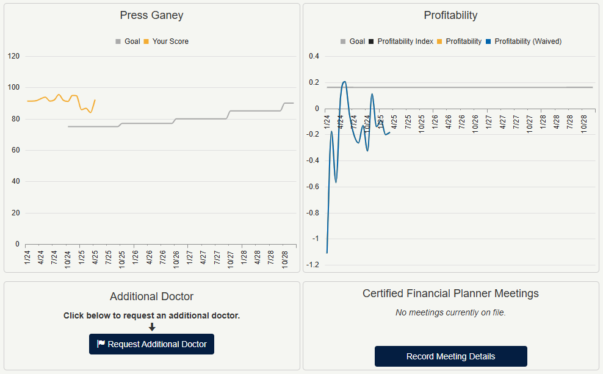603x374 pixels.
Task: Click the black Profitability Index legend swatch
Action: pyautogui.click(x=371, y=41)
